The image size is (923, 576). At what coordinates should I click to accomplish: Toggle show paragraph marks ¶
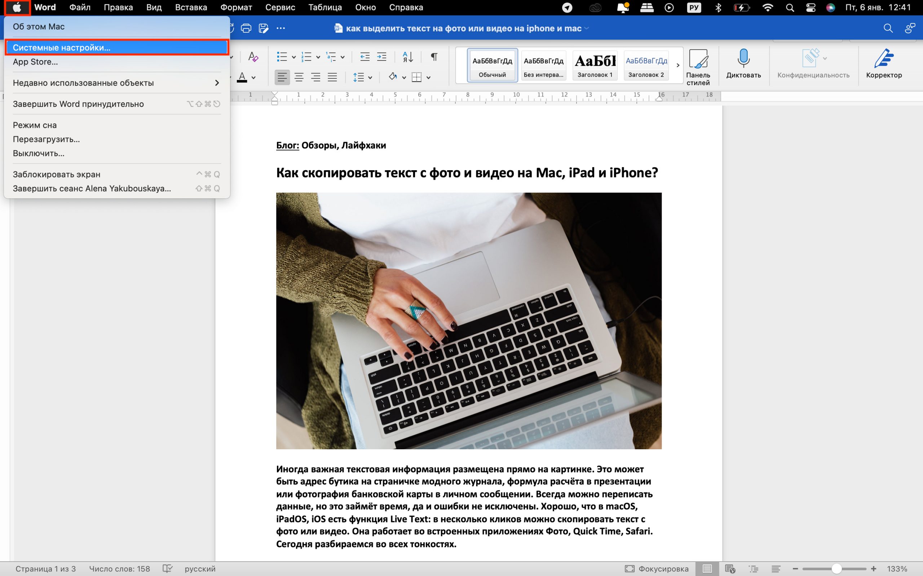point(434,57)
